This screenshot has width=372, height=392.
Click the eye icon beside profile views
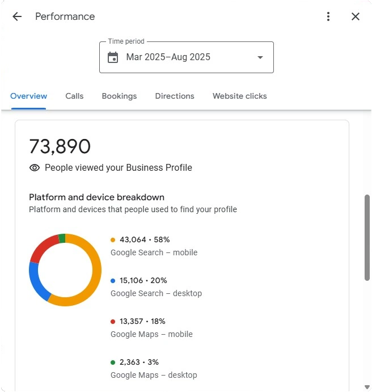(35, 168)
